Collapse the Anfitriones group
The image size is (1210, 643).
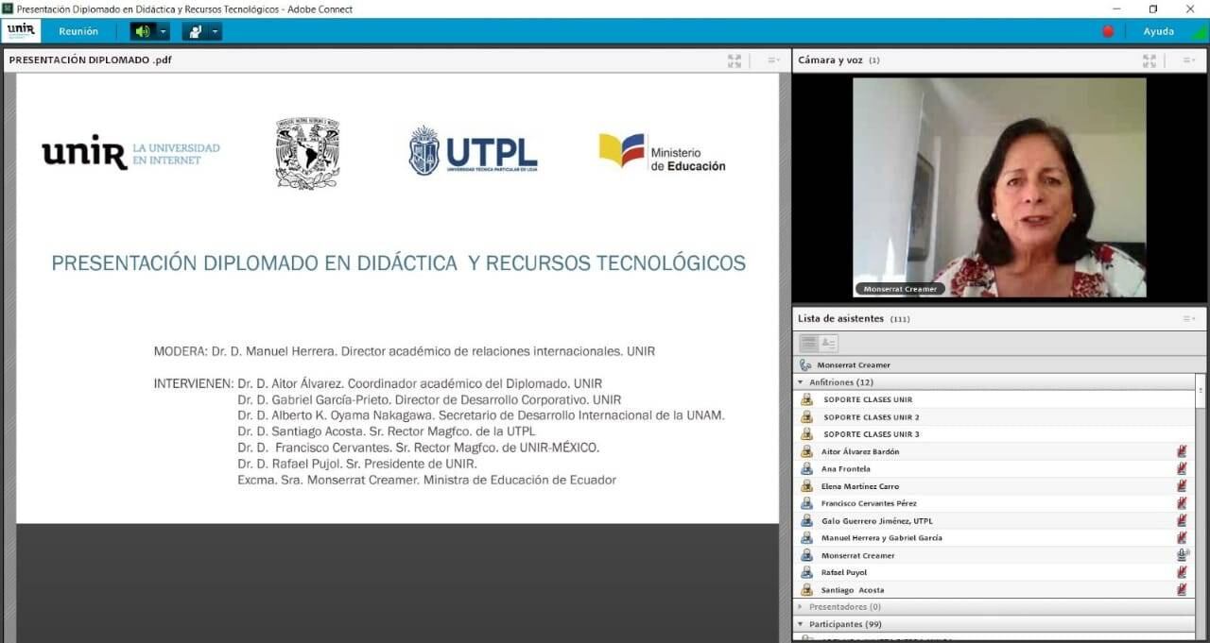802,382
